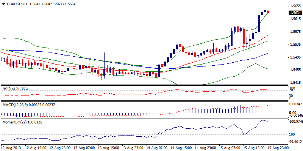Click the GBPUSD,H1 chart title
The width and height of the screenshot is (303, 151).
pos(16,4)
